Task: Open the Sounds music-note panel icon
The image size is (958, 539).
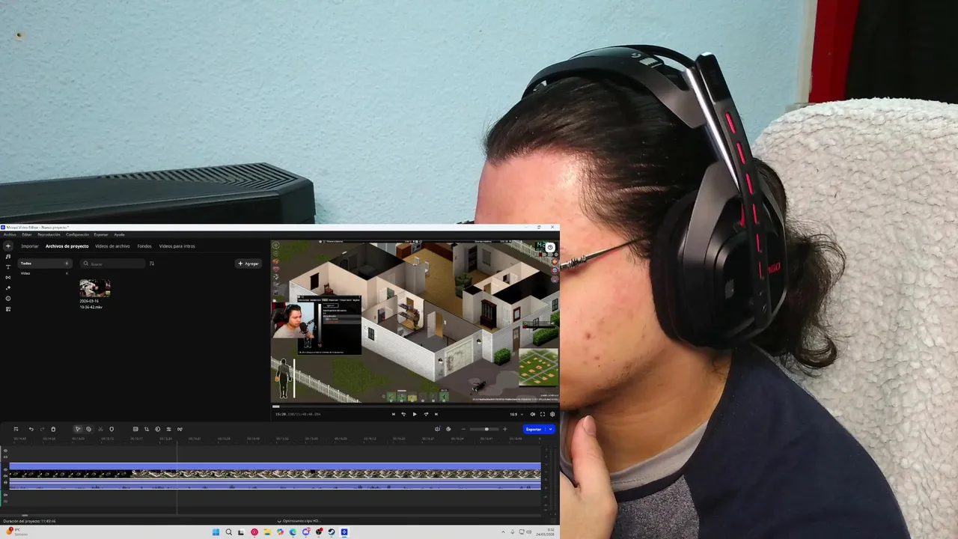Action: [x=8, y=257]
